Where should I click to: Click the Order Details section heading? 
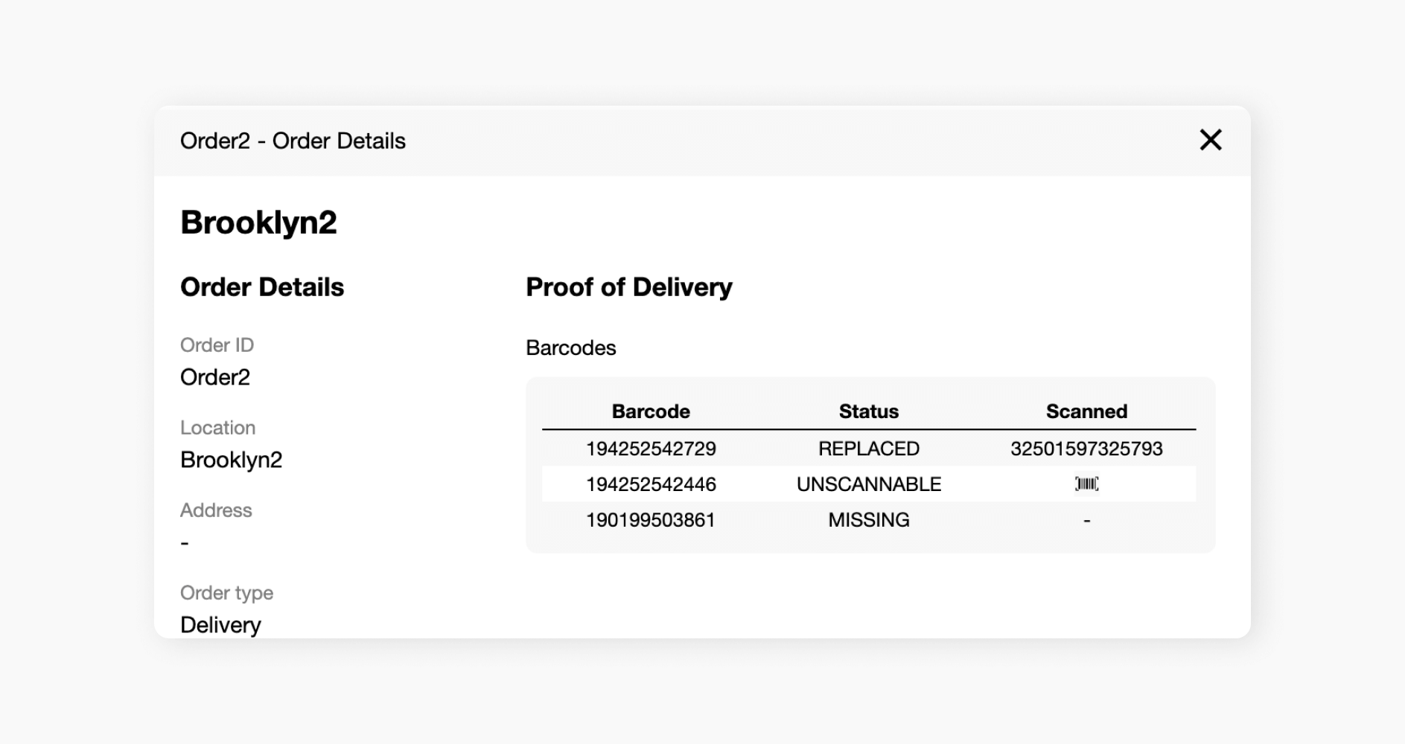[262, 286]
